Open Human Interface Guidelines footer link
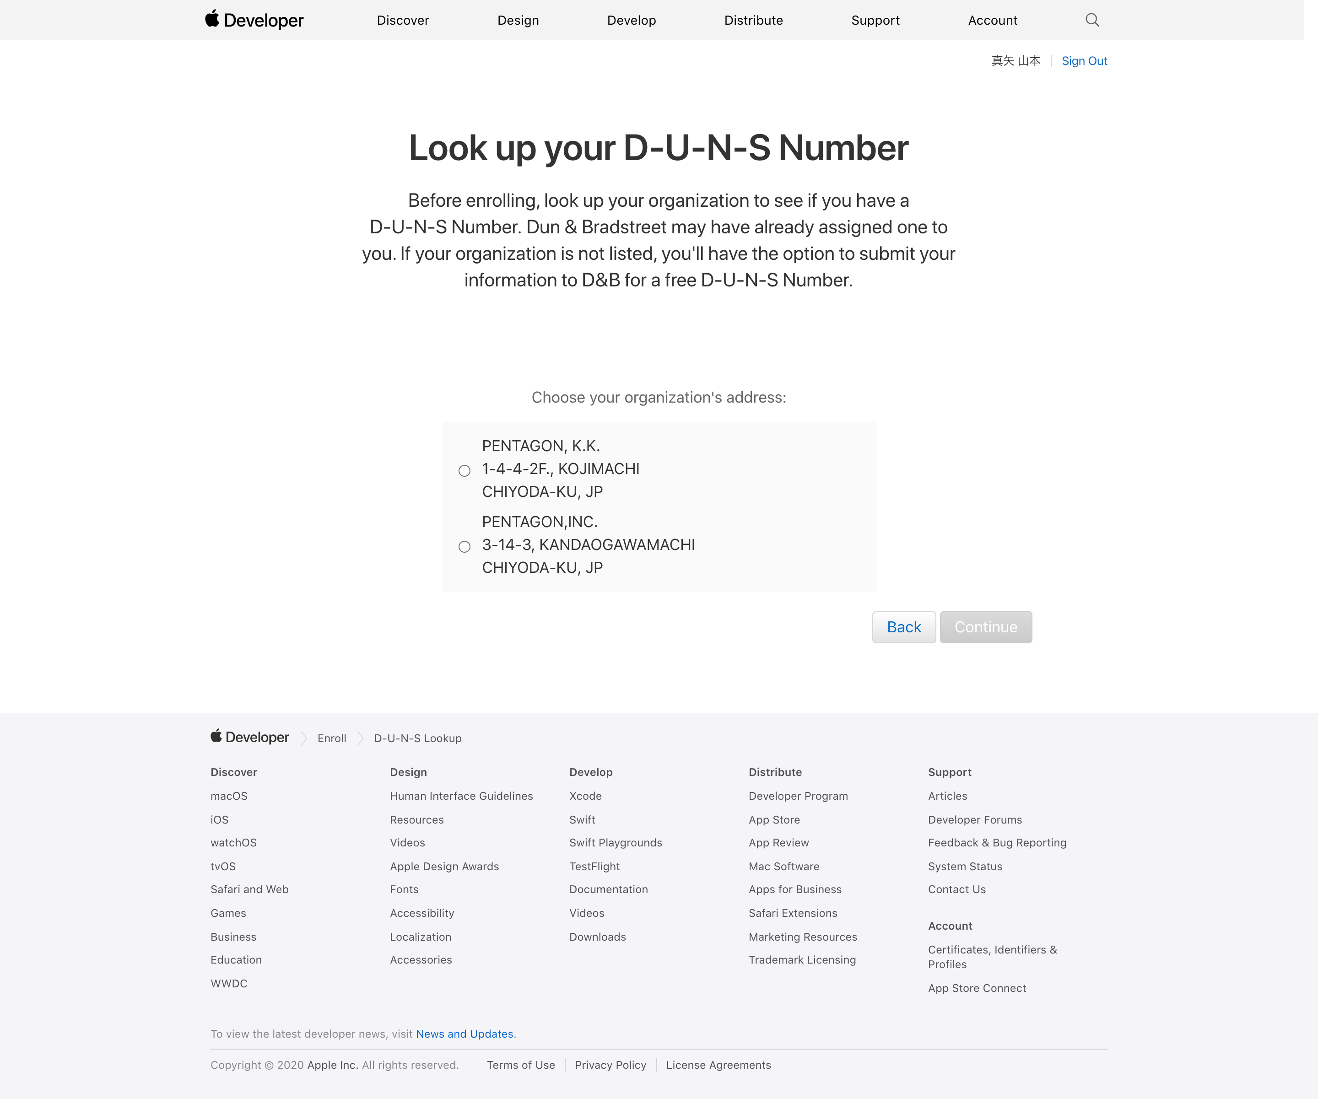The image size is (1318, 1099). (461, 796)
